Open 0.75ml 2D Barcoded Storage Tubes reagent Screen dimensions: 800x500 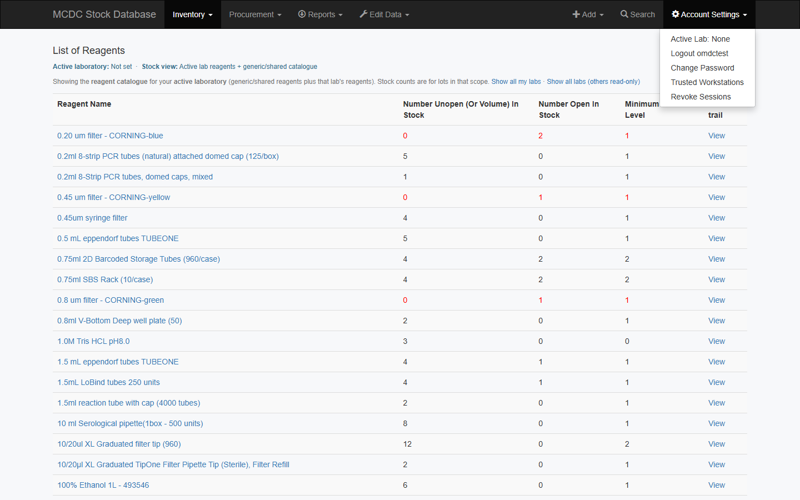point(138,259)
